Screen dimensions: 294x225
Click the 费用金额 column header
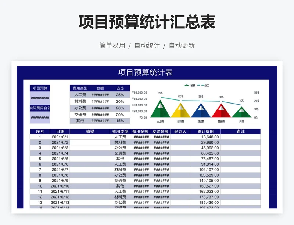pyautogui.click(x=140, y=131)
